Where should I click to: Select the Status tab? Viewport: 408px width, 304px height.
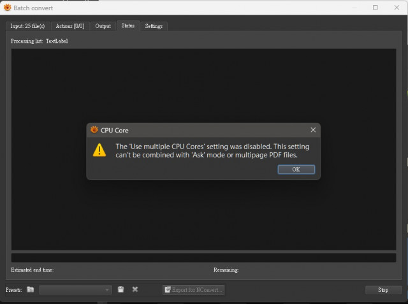(128, 25)
